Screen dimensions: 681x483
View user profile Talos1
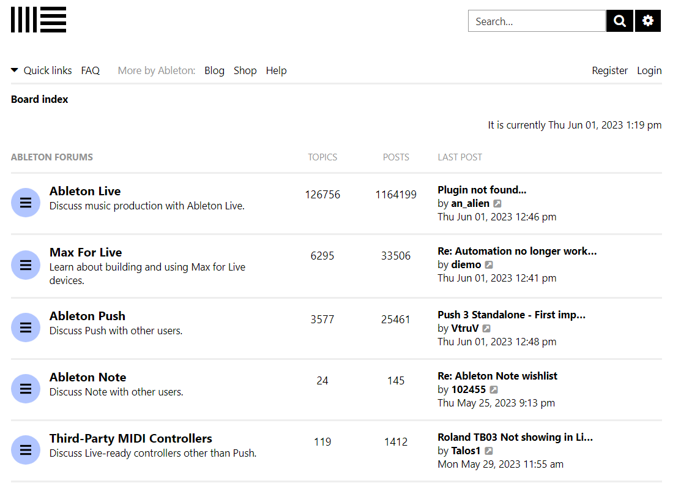click(466, 451)
